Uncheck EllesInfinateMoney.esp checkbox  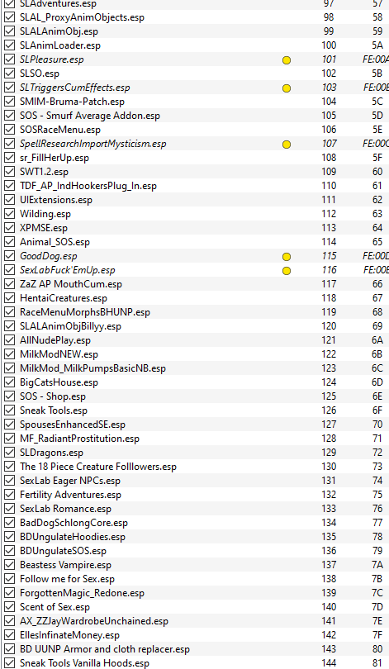(9, 635)
